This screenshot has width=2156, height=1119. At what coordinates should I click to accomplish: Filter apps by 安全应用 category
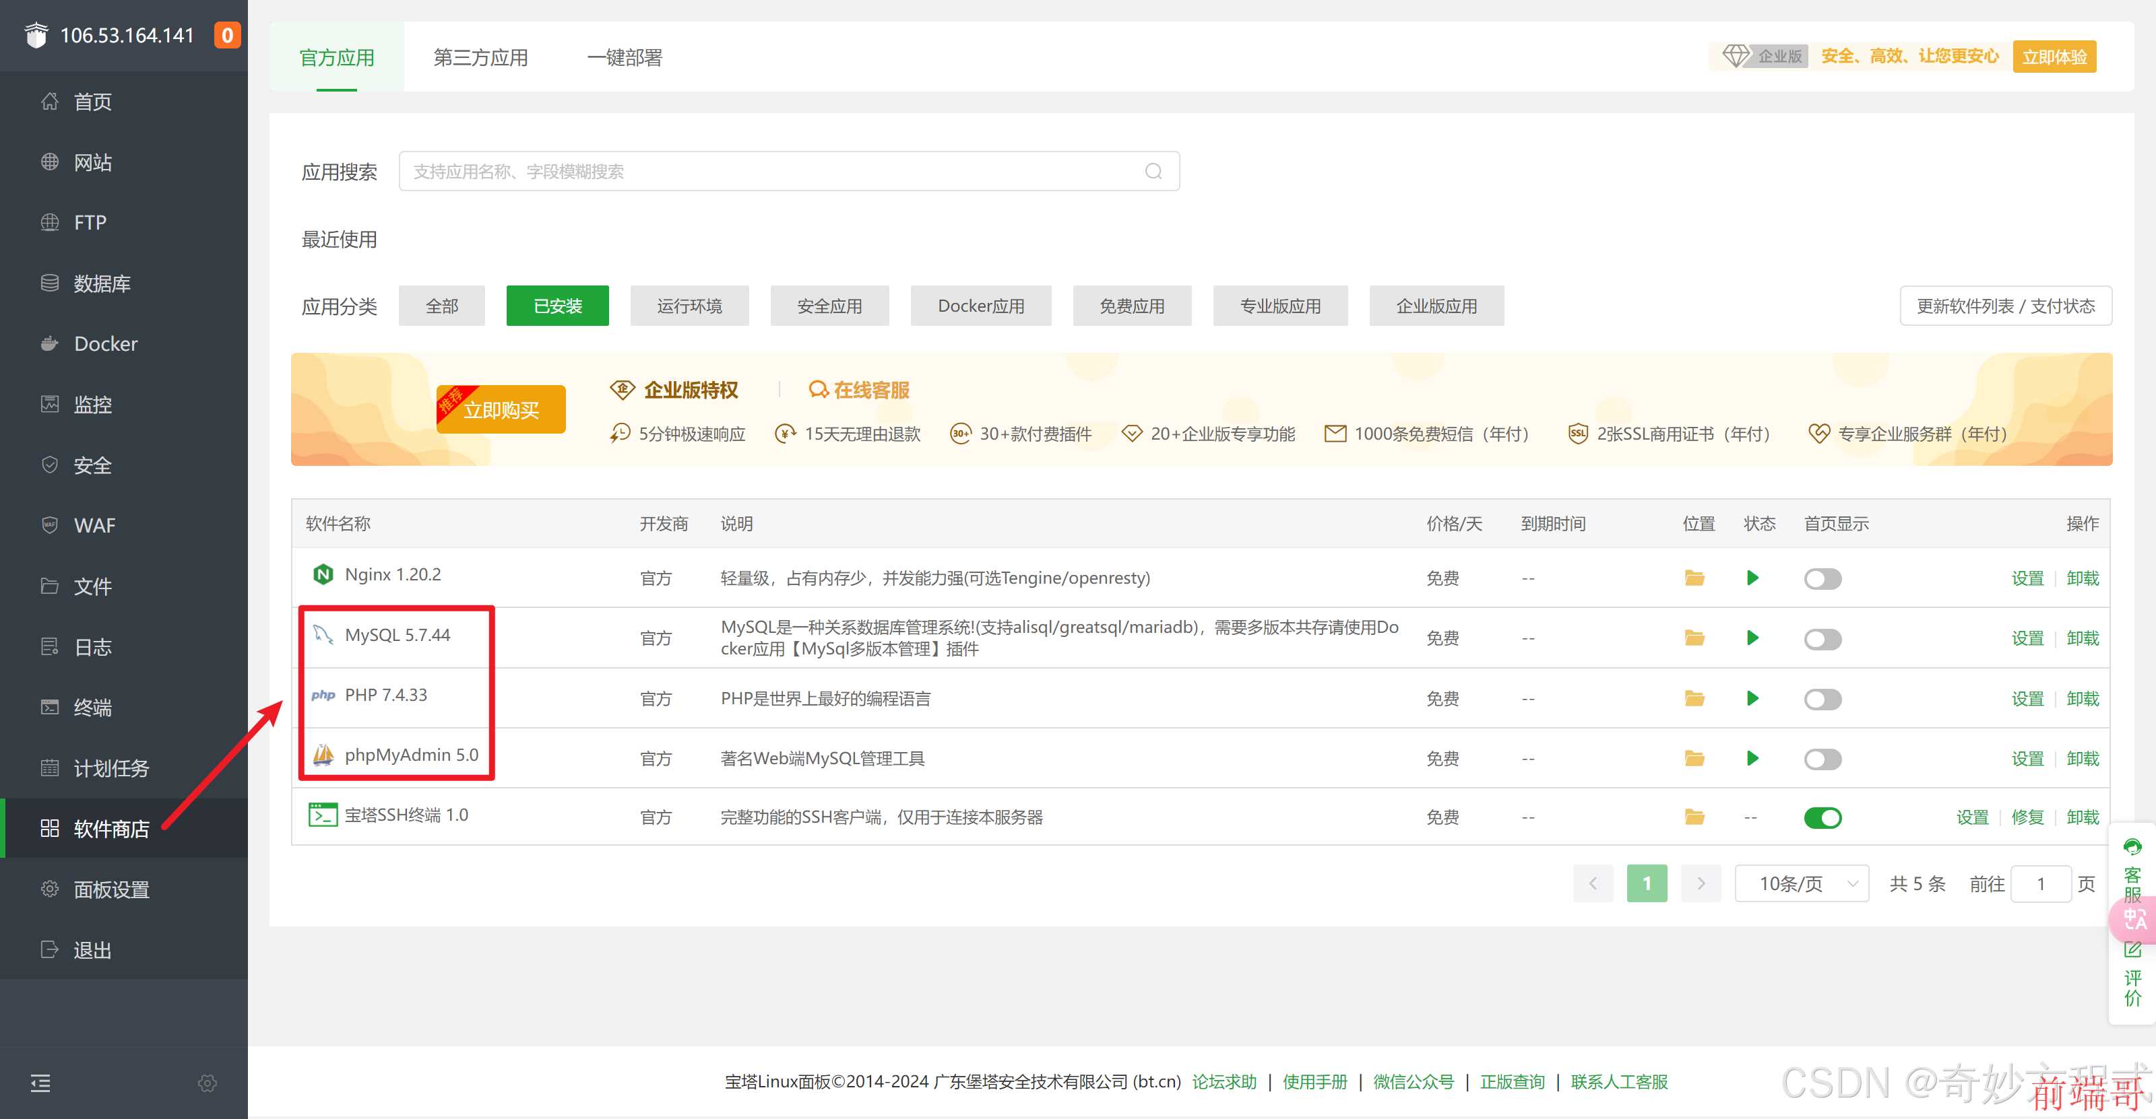pyautogui.click(x=829, y=306)
